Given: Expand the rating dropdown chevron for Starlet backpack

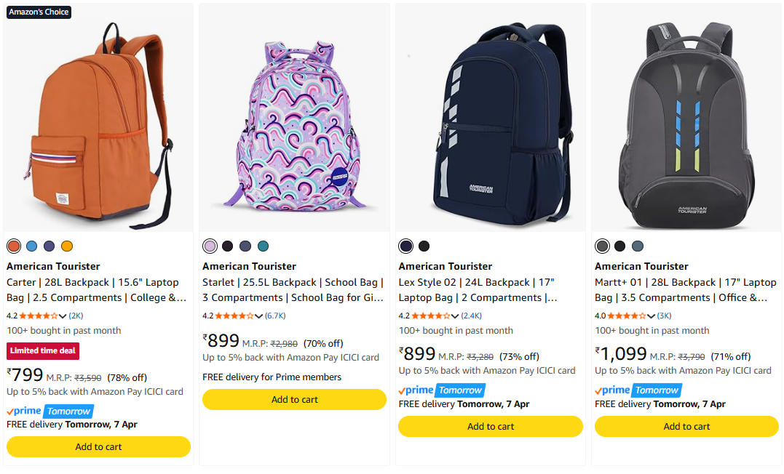Looking at the screenshot, I should [259, 316].
